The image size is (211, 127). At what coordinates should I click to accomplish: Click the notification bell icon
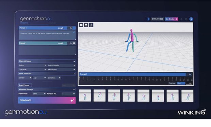181,19
